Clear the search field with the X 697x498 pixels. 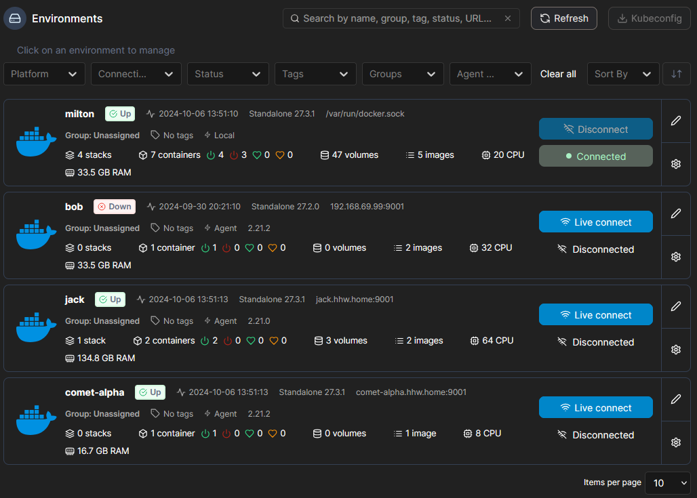tap(508, 18)
